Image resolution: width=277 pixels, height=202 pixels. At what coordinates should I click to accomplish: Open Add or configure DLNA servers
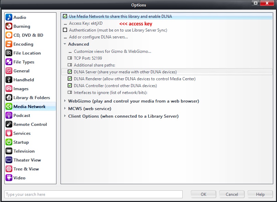click(x=98, y=37)
